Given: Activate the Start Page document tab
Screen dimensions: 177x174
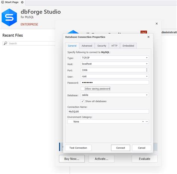Looking at the screenshot, I should 12,2.
